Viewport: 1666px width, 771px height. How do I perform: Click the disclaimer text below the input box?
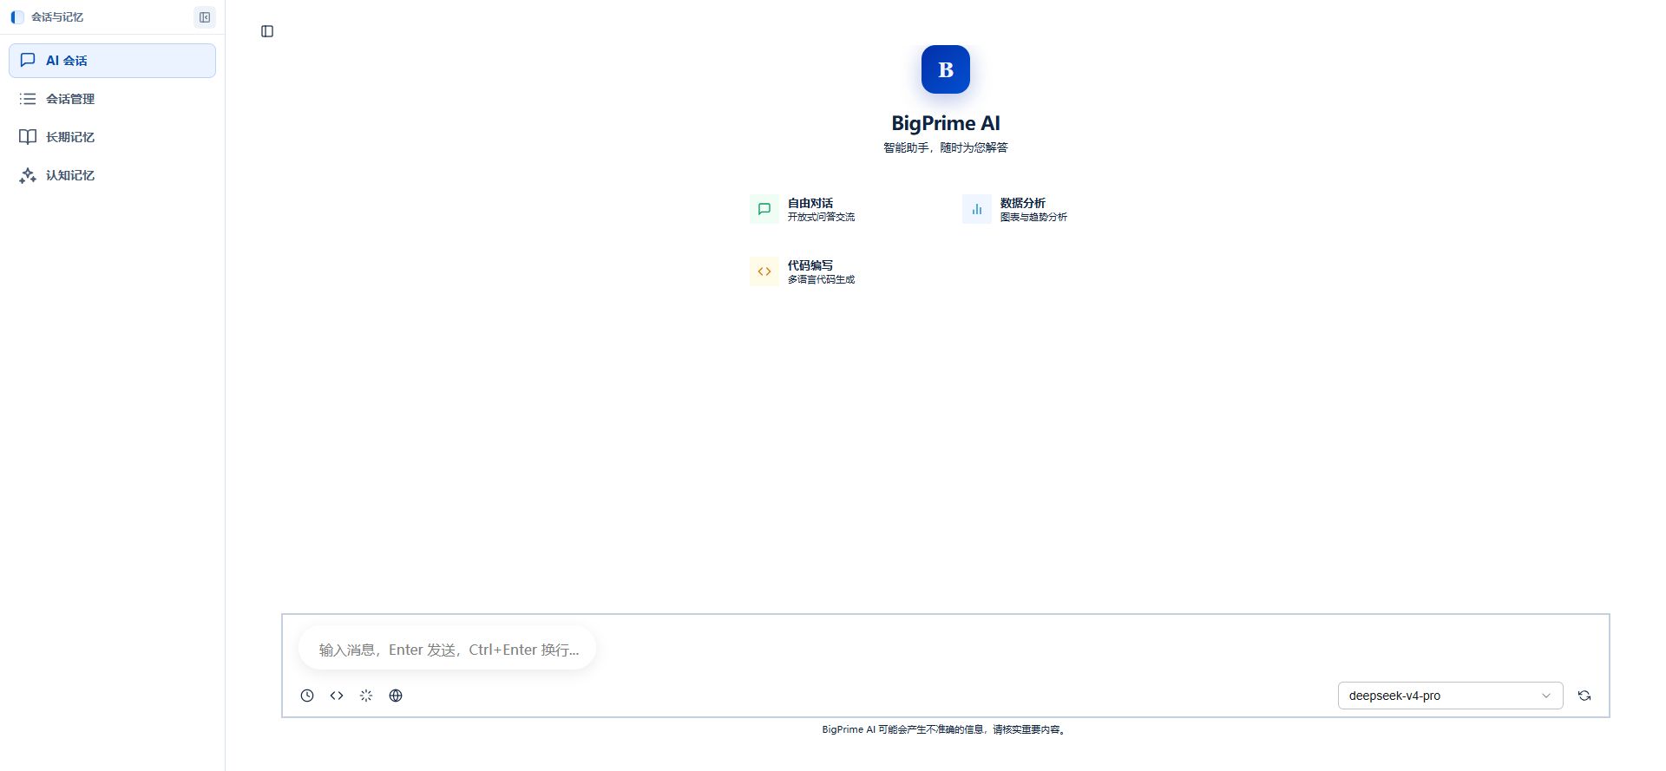point(946,729)
